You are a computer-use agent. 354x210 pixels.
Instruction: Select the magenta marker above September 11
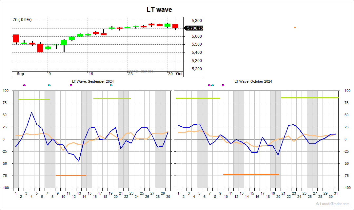click(70, 85)
